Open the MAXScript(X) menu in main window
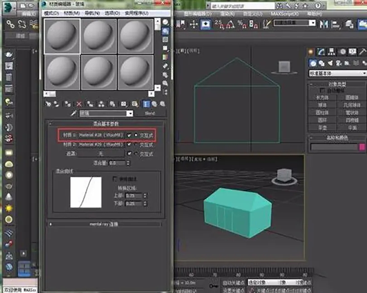The height and width of the screenshot is (293, 367). pyautogui.click(x=285, y=14)
